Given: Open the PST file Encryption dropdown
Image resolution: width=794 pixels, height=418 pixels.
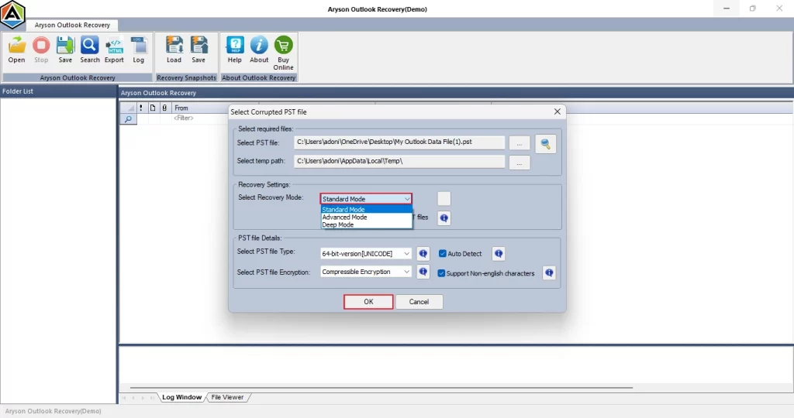Looking at the screenshot, I should click(x=366, y=272).
